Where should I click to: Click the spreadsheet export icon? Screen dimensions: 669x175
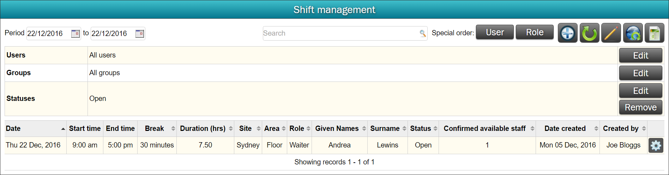pos(655,33)
